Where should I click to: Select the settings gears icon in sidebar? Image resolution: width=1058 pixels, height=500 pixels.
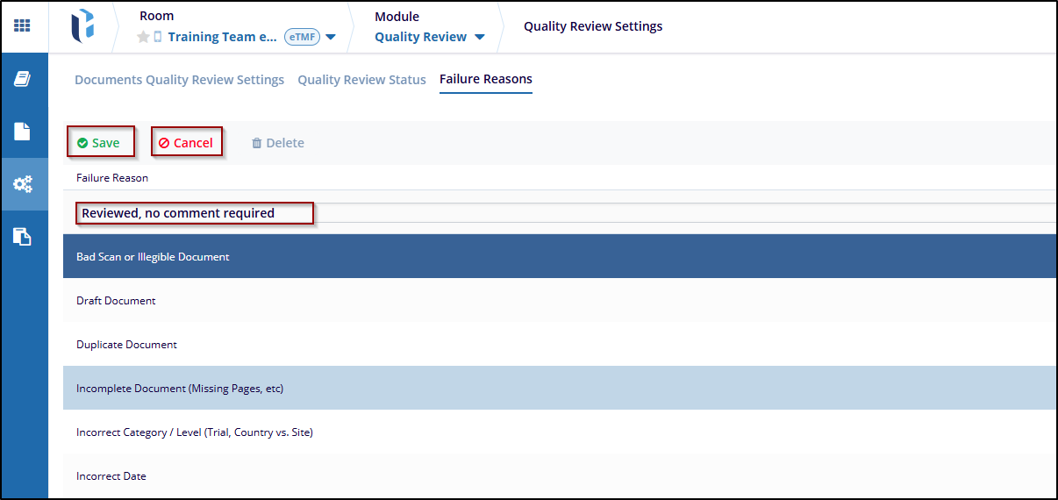tap(23, 184)
